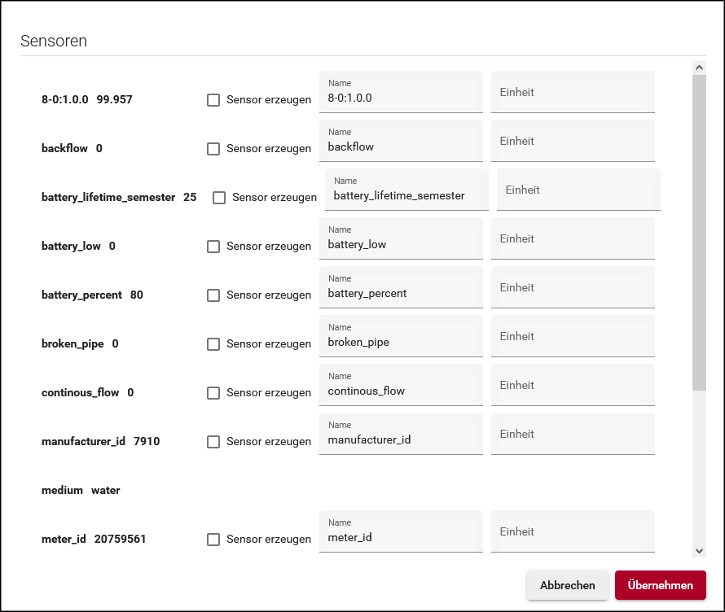The height and width of the screenshot is (612, 725).
Task: Check Sensor erzeugen for battery_lifetime_semester
Action: [219, 198]
